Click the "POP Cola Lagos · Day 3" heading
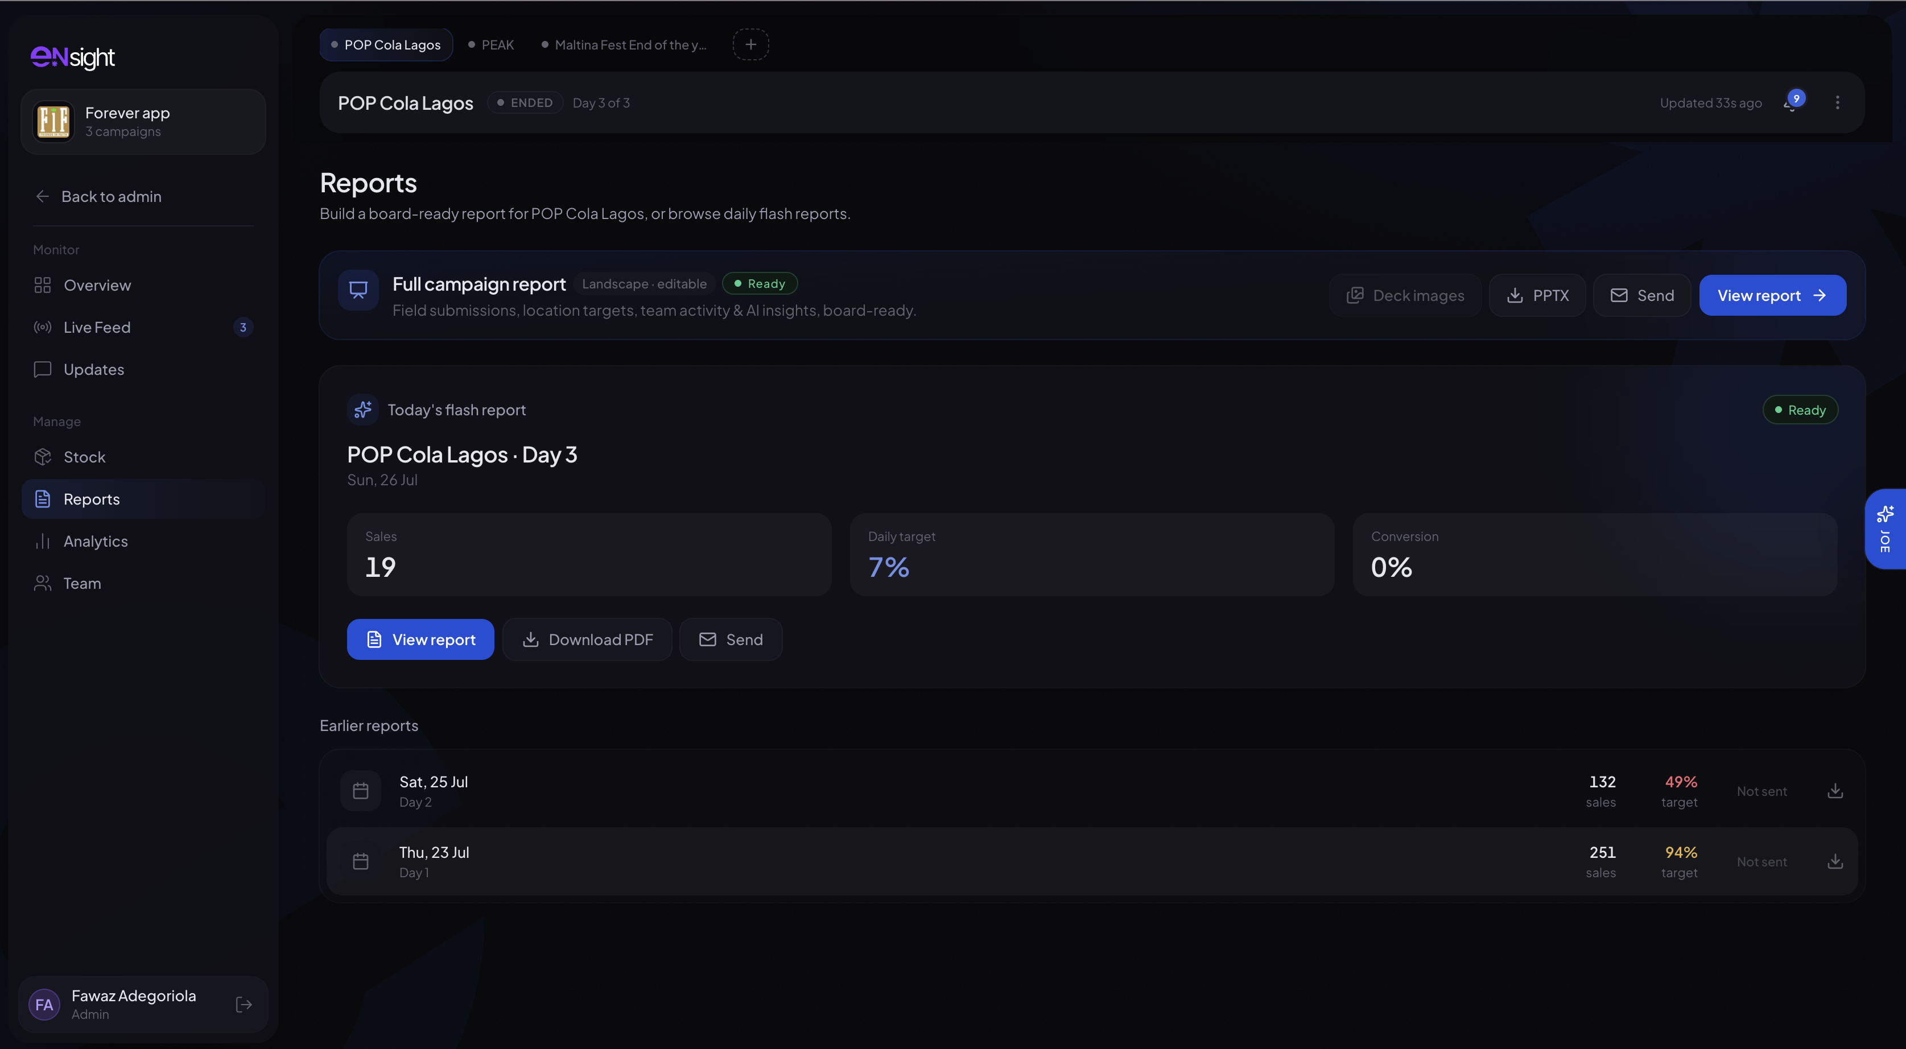 461,454
